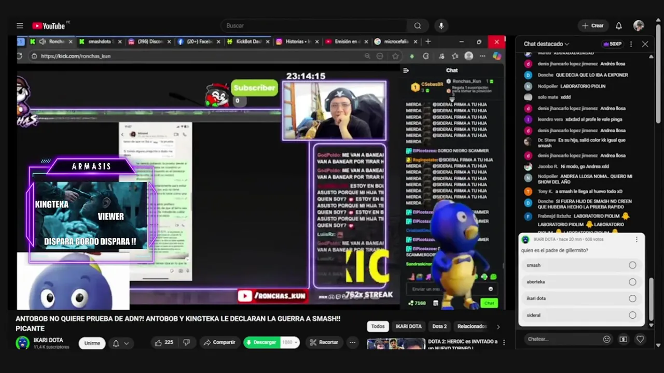Click the poll question 'quien es el padre de gillermito?'
Image resolution: width=664 pixels, height=373 pixels.
tap(555, 251)
